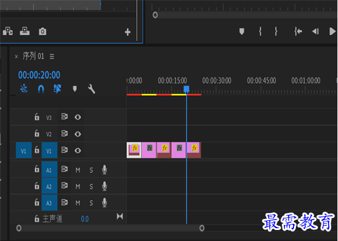Toggle sync lock for V3
Viewport: 338px width, 241px height.
65,117
